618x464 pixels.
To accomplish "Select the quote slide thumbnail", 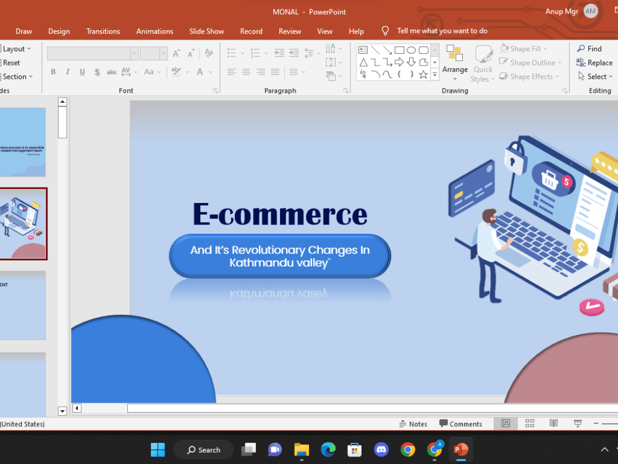I will [x=23, y=142].
